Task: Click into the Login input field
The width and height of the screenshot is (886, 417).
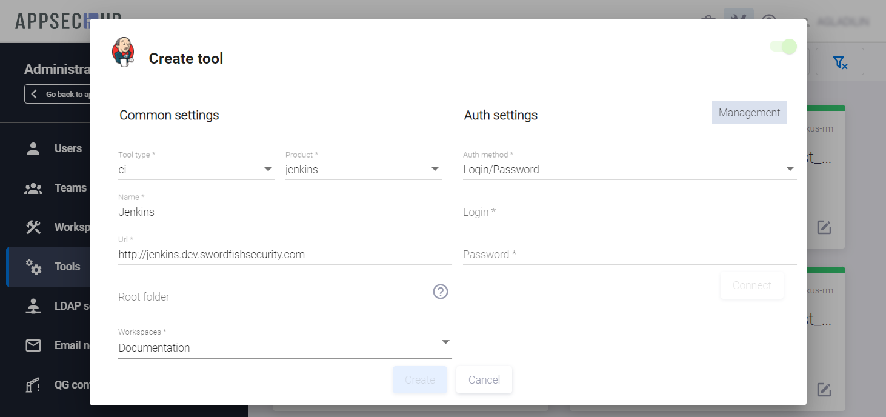Action: 629,212
